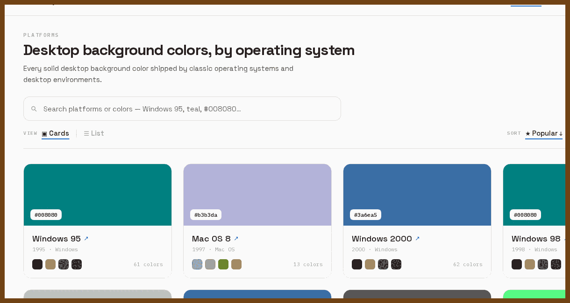Screen dimensions: 570x303
Task: Open the Windows 95 card title
Action: pos(57,239)
